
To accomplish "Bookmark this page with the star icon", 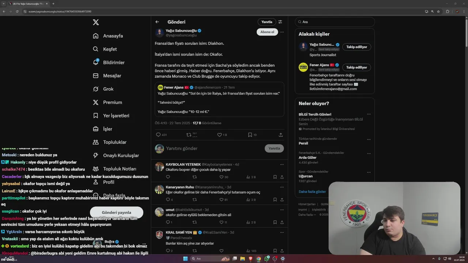I will 438,11.
